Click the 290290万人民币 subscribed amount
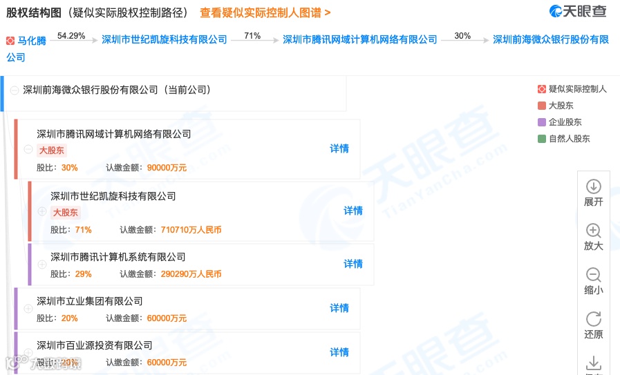Image resolution: width=620 pixels, height=375 pixels. pos(191,274)
